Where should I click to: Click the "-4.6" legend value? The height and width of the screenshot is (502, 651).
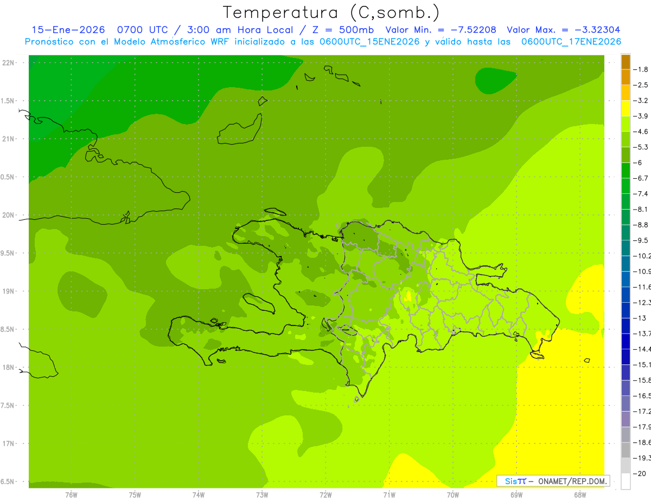[x=641, y=132]
